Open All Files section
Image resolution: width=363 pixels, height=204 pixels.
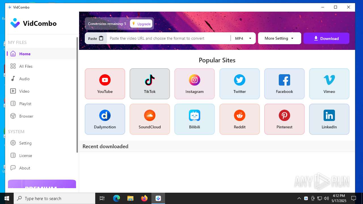pos(41,66)
